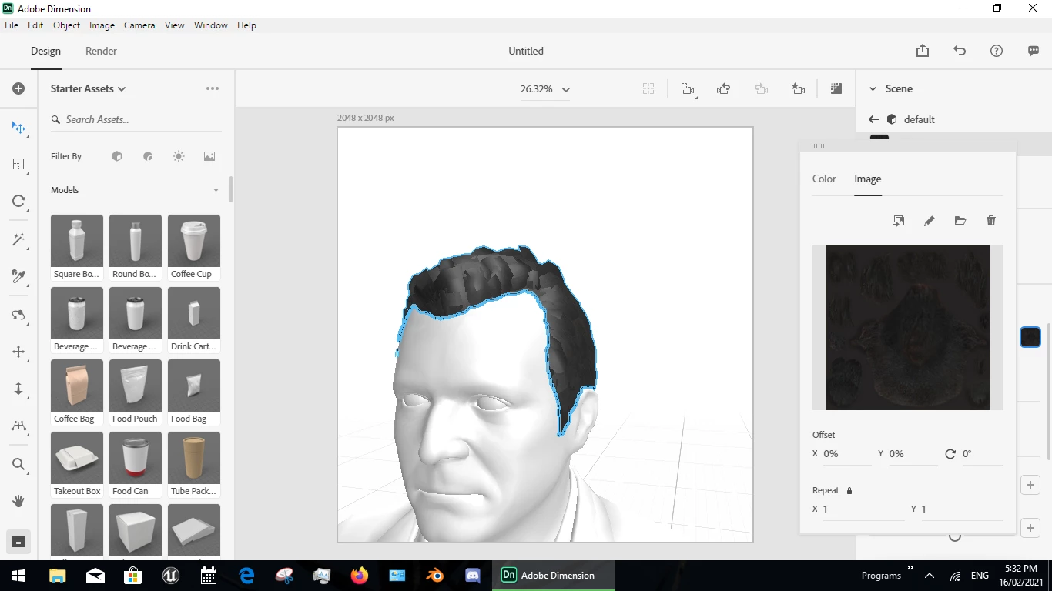
Task: Pick the Dolly camera tool
Action: tap(18, 389)
